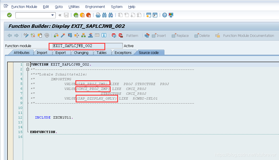
Task: Click the Set/Delete Session Breakpoint icon
Action: (x=114, y=35)
